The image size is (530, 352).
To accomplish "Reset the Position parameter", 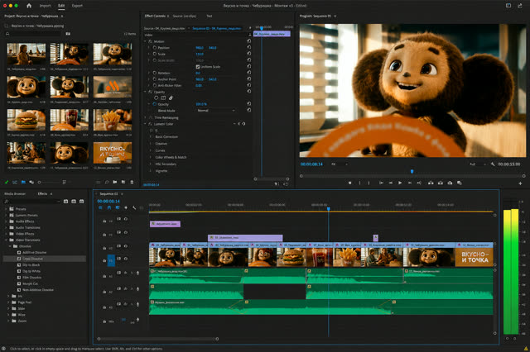I will [249, 48].
